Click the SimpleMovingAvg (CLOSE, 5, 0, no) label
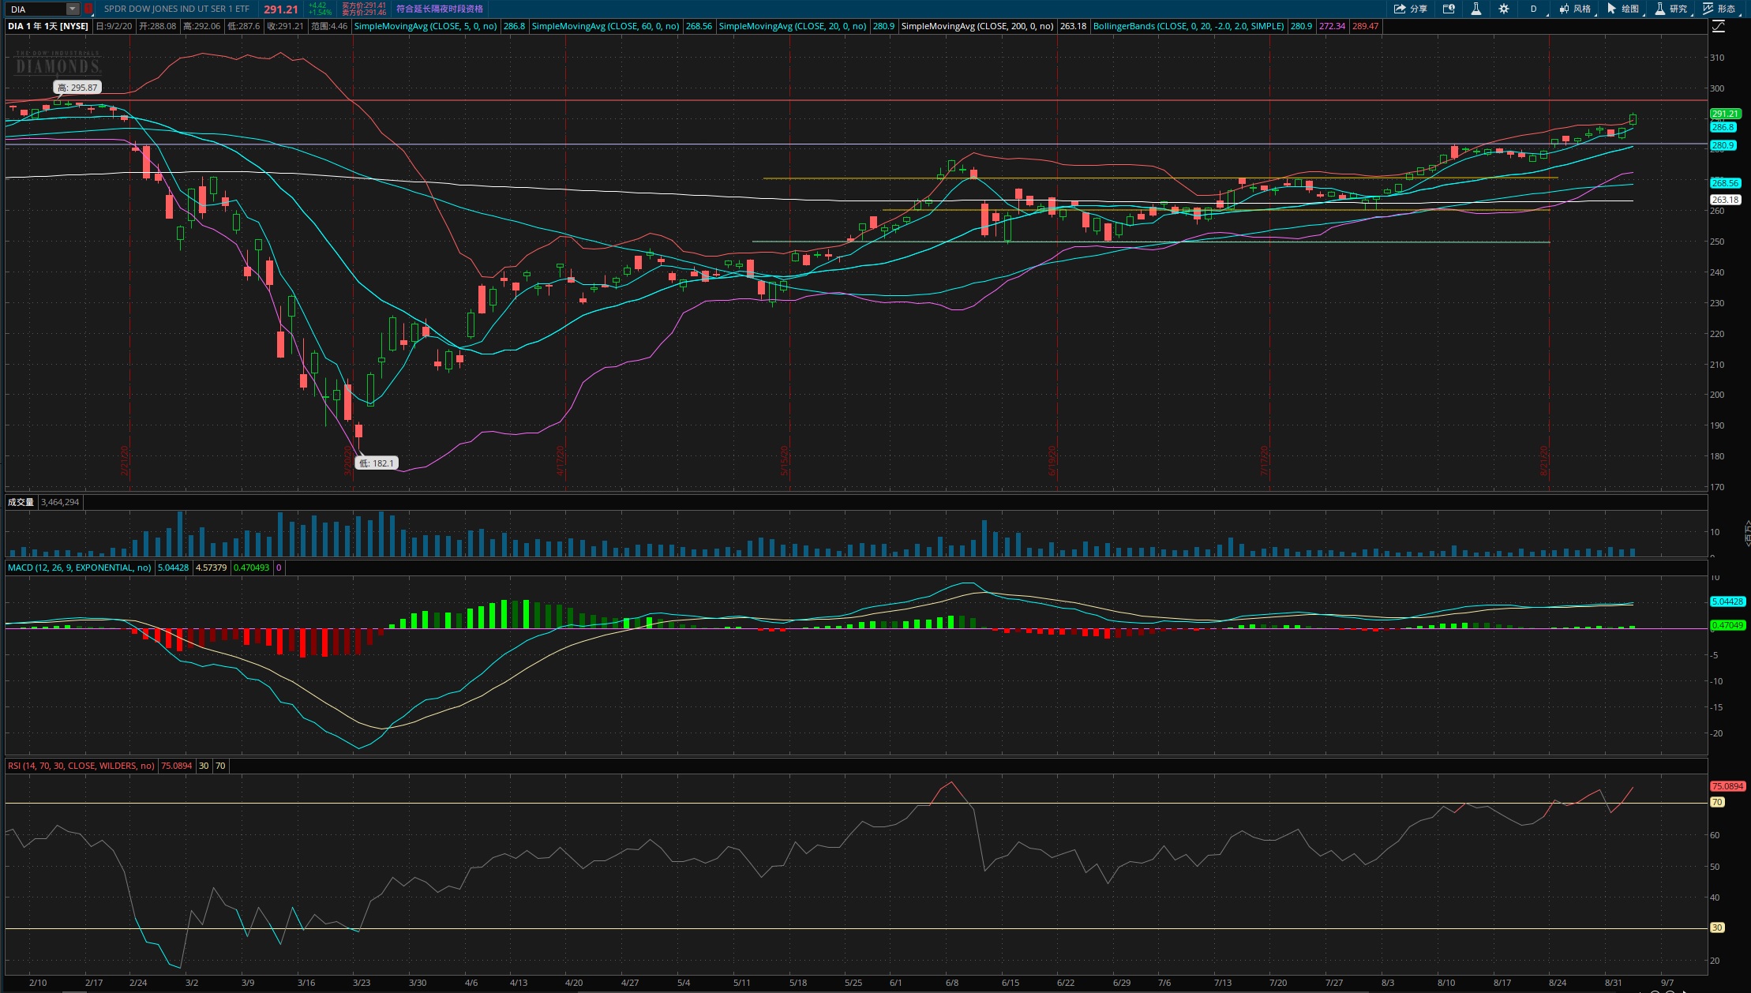Viewport: 1751px width, 993px height. [426, 26]
